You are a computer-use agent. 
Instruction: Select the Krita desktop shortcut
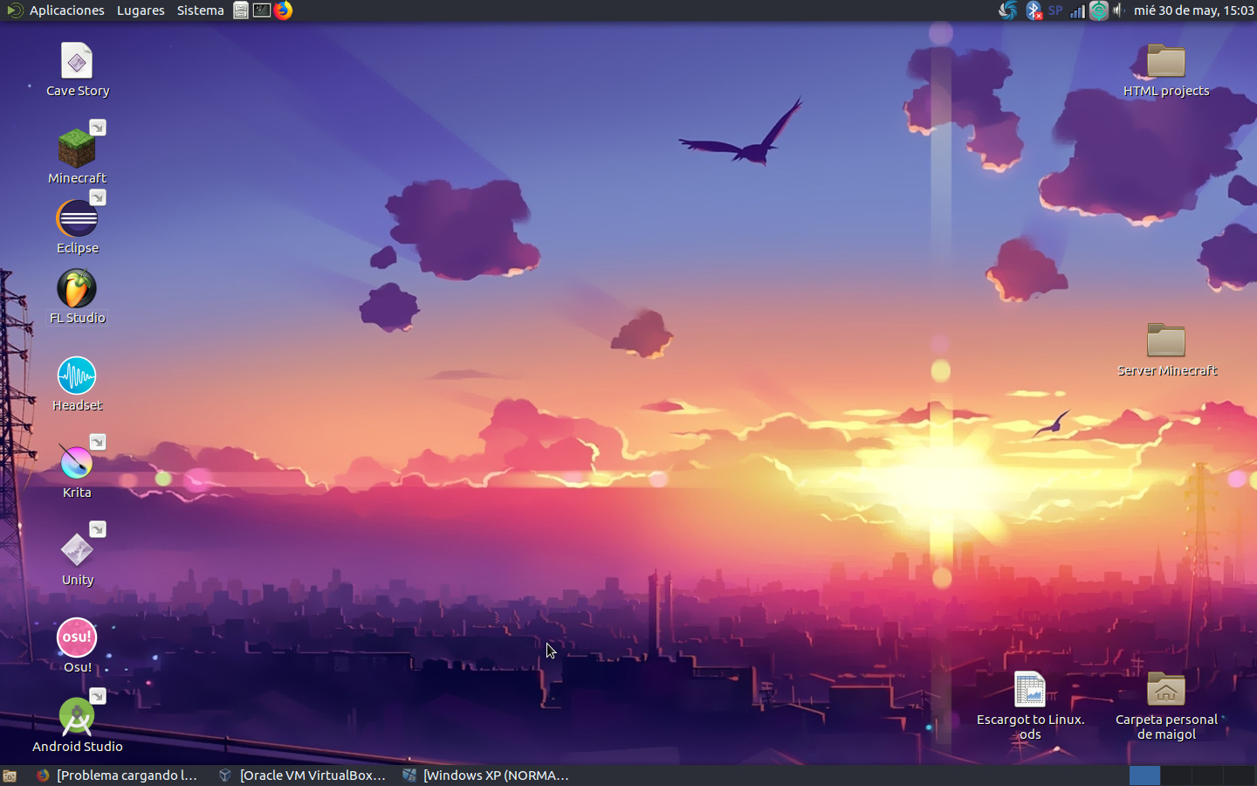pyautogui.click(x=77, y=464)
